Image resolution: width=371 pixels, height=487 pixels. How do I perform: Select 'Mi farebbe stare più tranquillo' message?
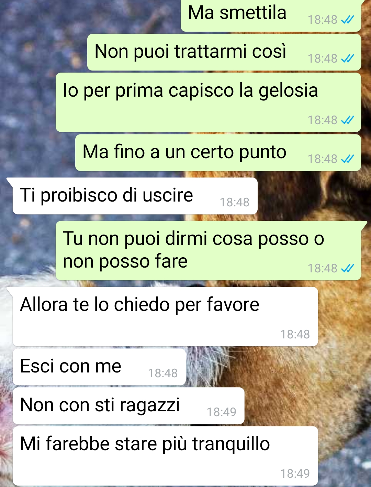tap(165, 456)
